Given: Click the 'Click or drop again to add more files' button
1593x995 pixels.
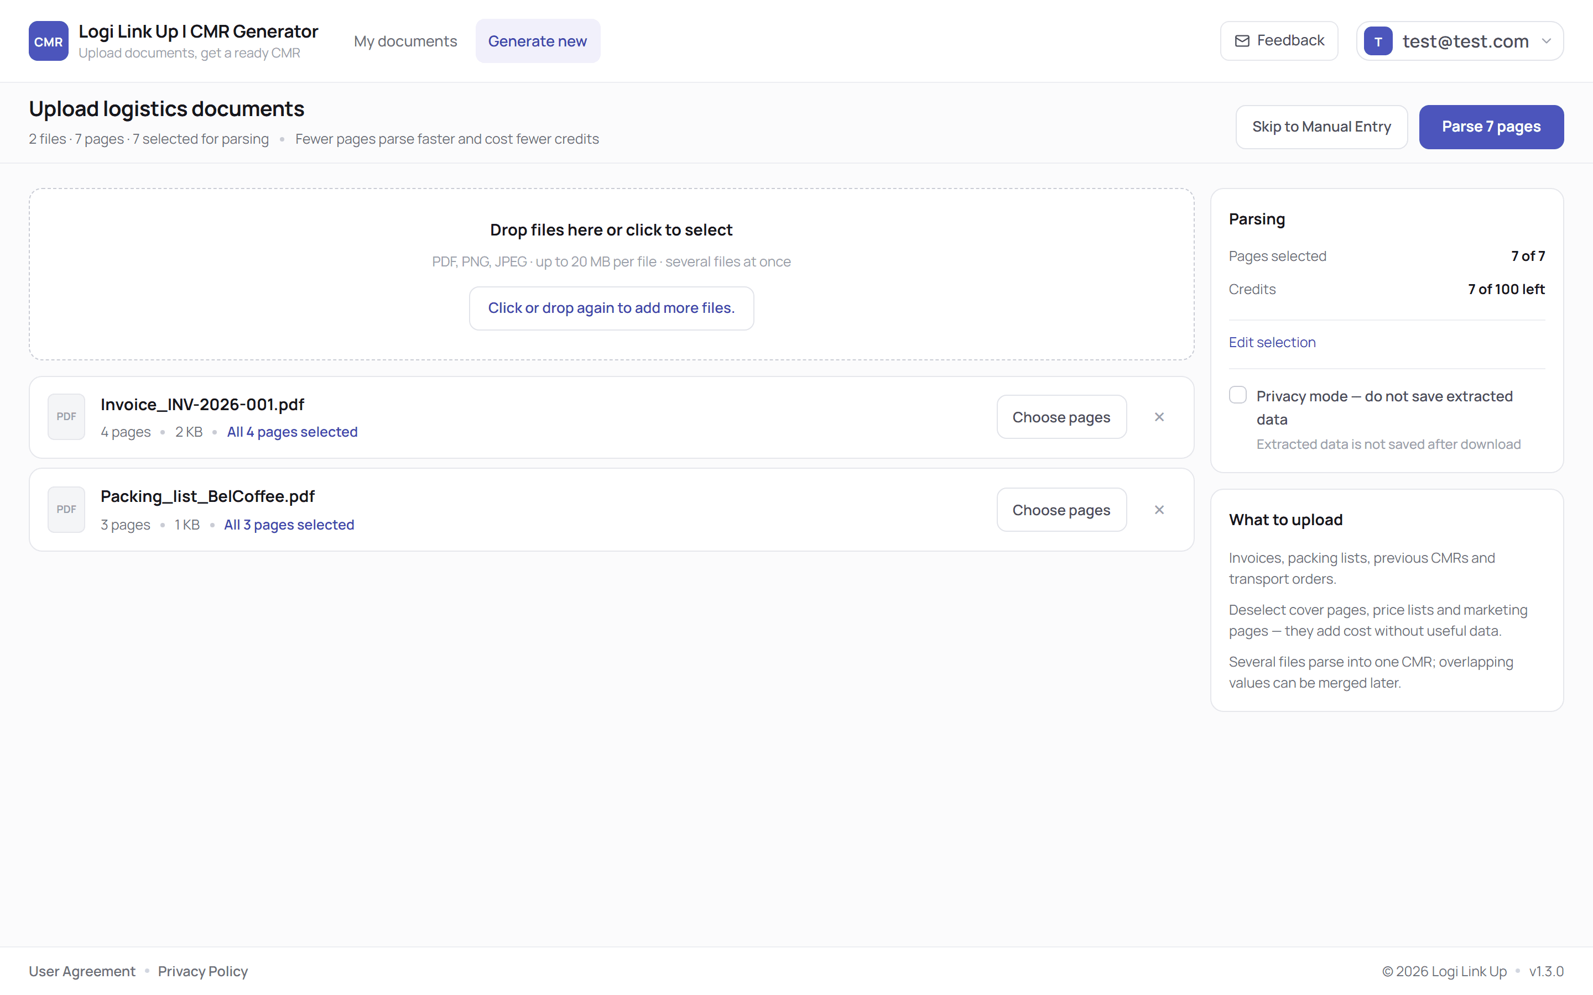Looking at the screenshot, I should coord(611,308).
